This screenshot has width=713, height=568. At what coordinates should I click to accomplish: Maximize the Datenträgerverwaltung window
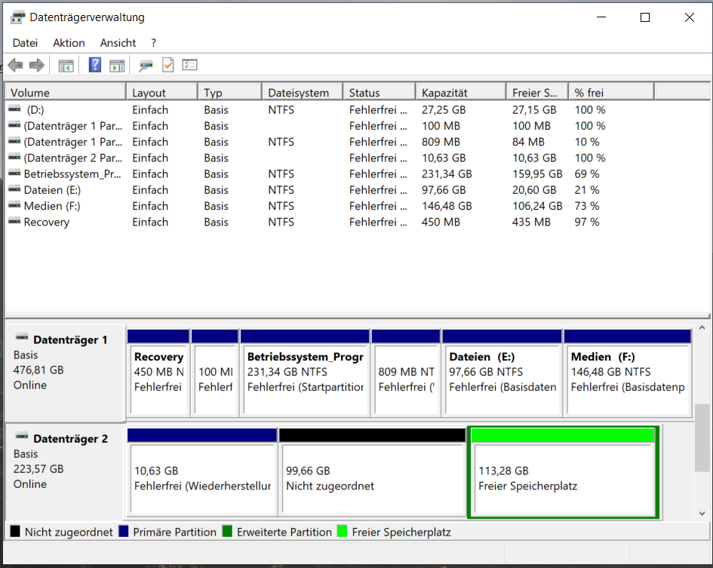click(645, 17)
